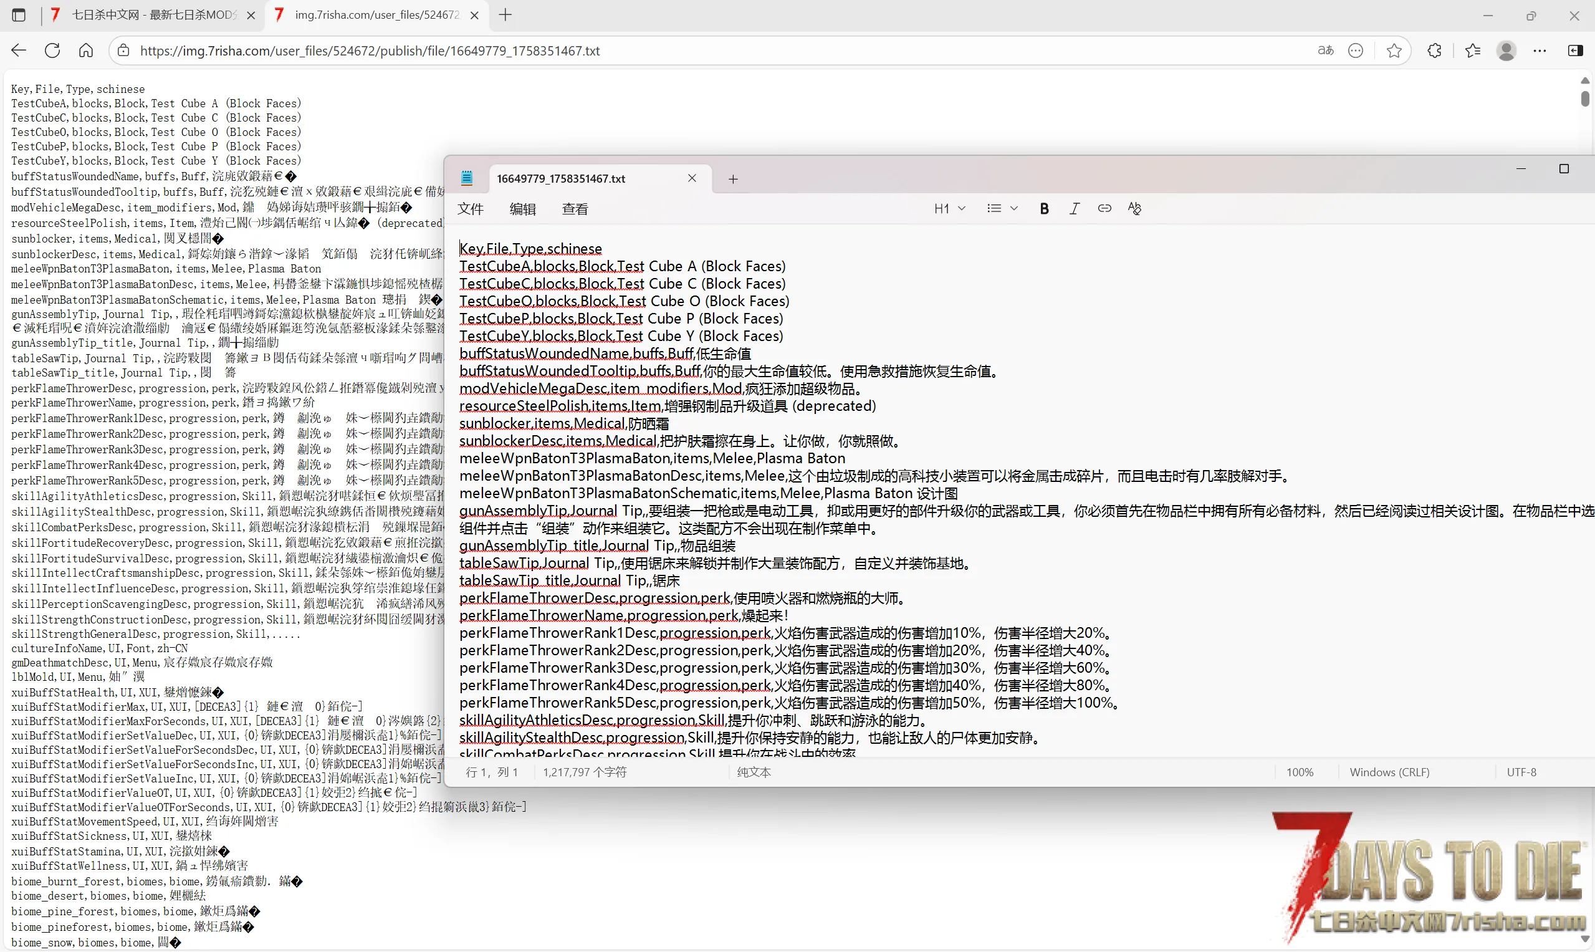
Task: Add a new Notepad tab
Action: click(733, 179)
